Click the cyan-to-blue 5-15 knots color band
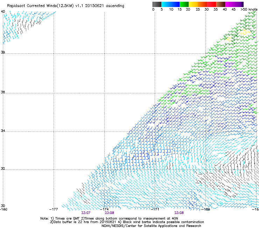Image resolution: width=259 pixels, height=228 pixels. (170, 4)
